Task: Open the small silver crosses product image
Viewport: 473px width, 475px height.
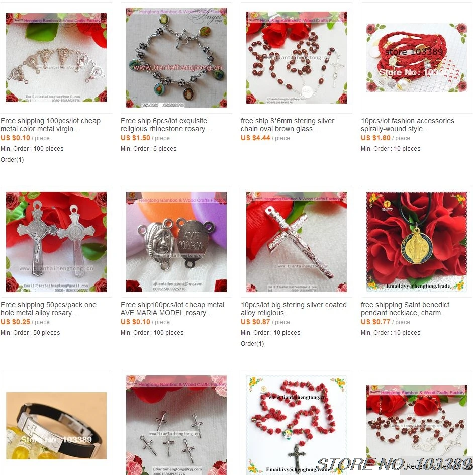Action: pos(176,425)
